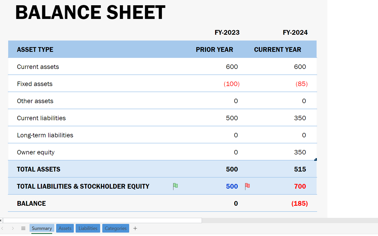Select the Owner equity row label
This screenshot has width=378, height=236.
tap(36, 152)
